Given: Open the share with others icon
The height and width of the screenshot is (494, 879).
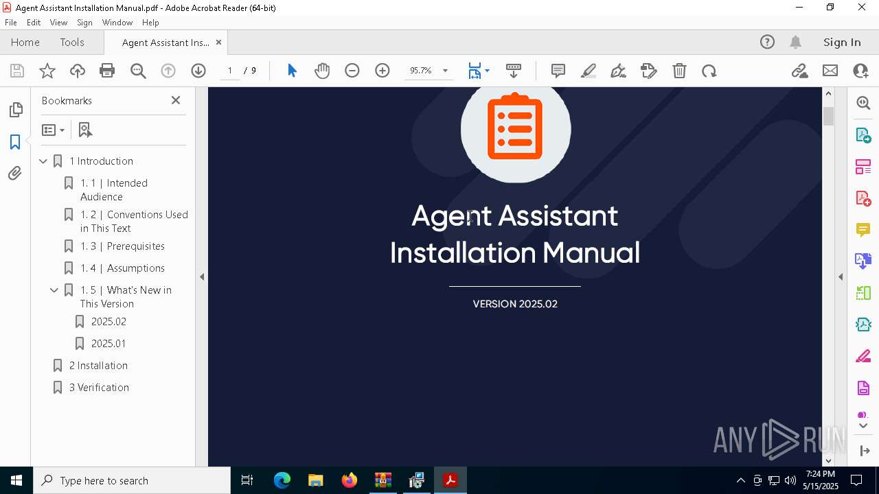Looking at the screenshot, I should (860, 71).
